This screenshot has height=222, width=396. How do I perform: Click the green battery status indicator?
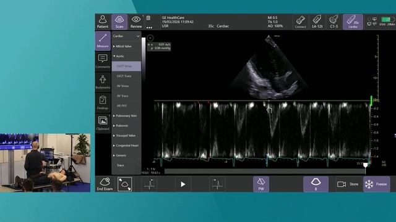386,20
